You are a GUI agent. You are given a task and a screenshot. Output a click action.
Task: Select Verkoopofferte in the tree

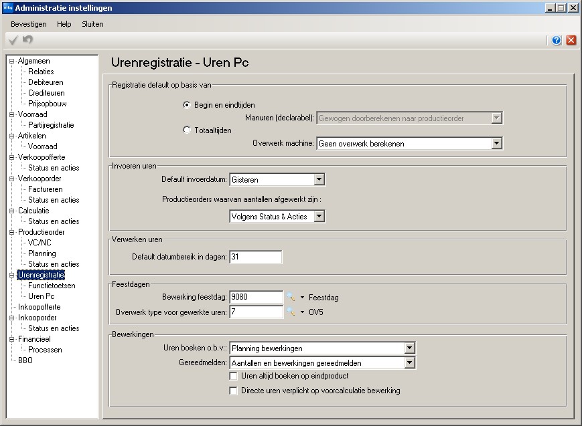tap(42, 158)
